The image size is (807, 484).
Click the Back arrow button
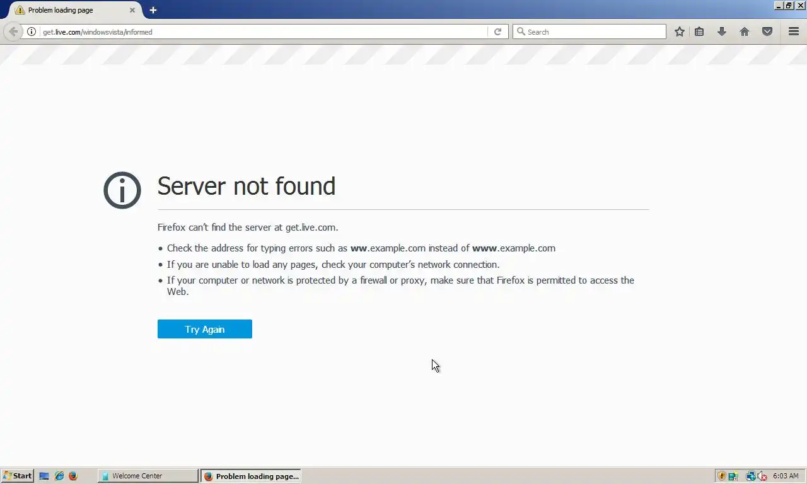(13, 32)
